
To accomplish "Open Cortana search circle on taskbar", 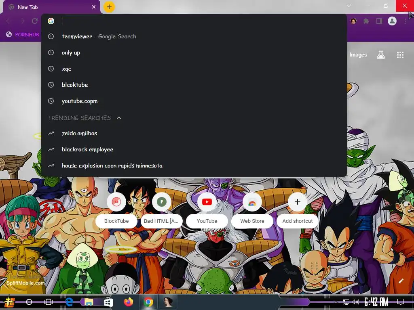I will click(29, 302).
